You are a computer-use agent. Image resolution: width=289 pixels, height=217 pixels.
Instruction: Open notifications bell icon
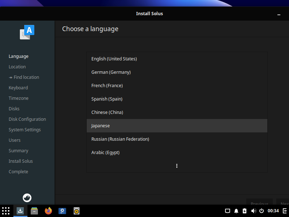point(236,211)
